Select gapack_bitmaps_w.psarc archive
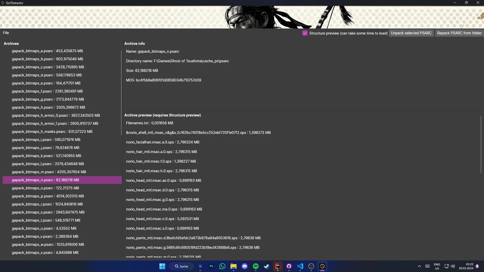Screen dimensions: 484x272 (x=62, y=245)
